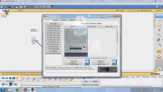Click the PC0 device on the workspace
163x92 pixels.
pyautogui.click(x=33, y=39)
